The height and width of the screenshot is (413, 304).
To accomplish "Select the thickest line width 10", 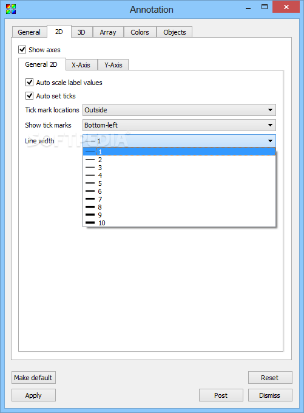I will 179,223.
